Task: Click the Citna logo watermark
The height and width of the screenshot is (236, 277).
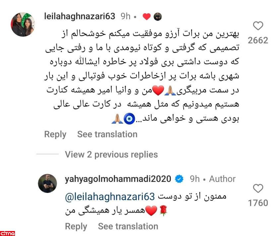Action: (7, 233)
